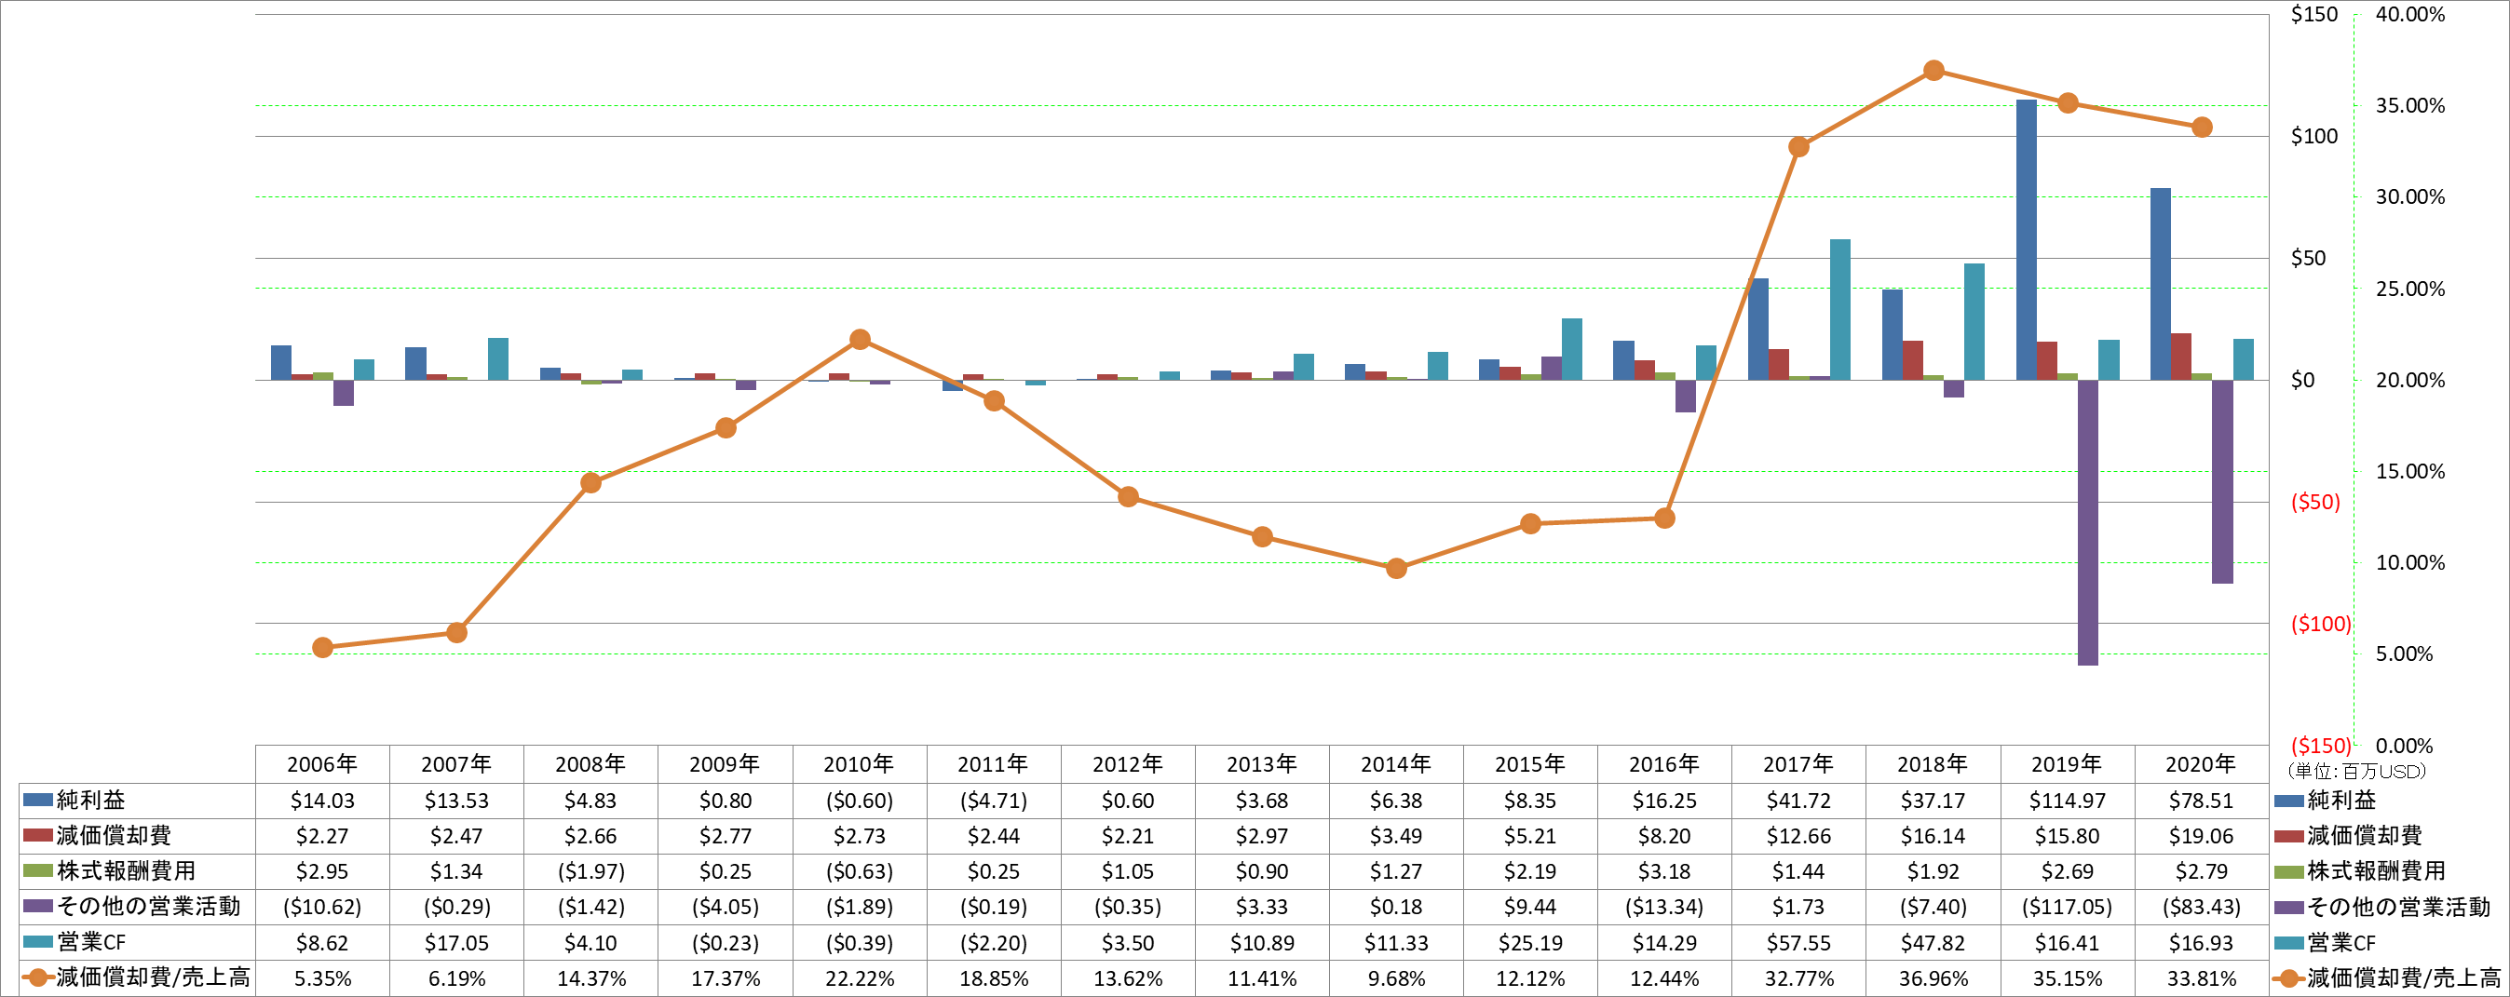The height and width of the screenshot is (997, 2510).
Task: Select the 36.96% ratio cell
Action: 1933,977
